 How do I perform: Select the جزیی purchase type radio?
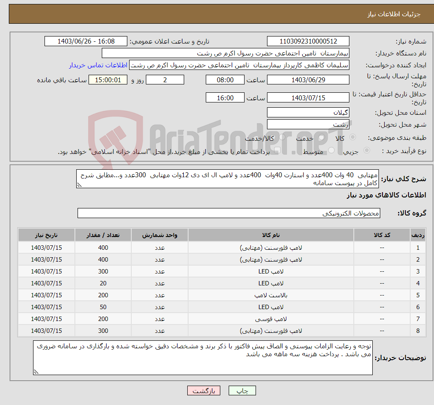pos(367,150)
